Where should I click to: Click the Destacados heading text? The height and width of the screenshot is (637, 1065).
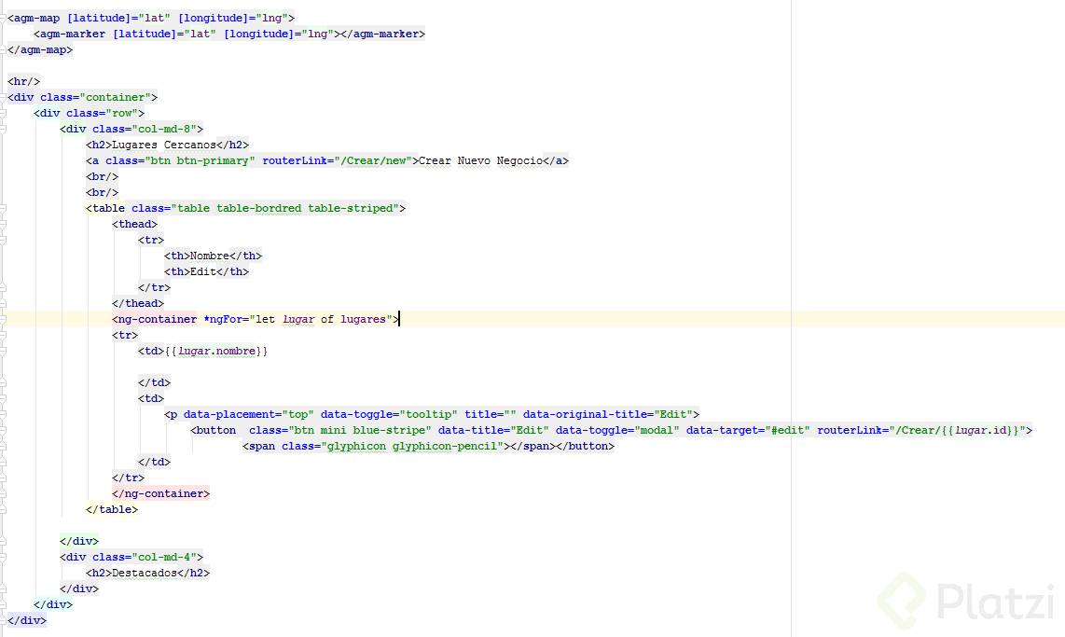point(144,574)
